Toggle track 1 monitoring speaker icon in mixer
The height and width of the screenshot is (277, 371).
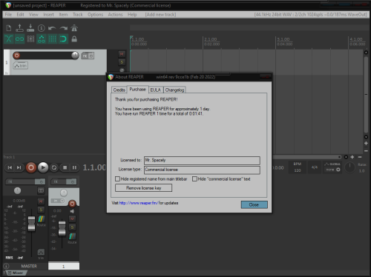point(72,211)
